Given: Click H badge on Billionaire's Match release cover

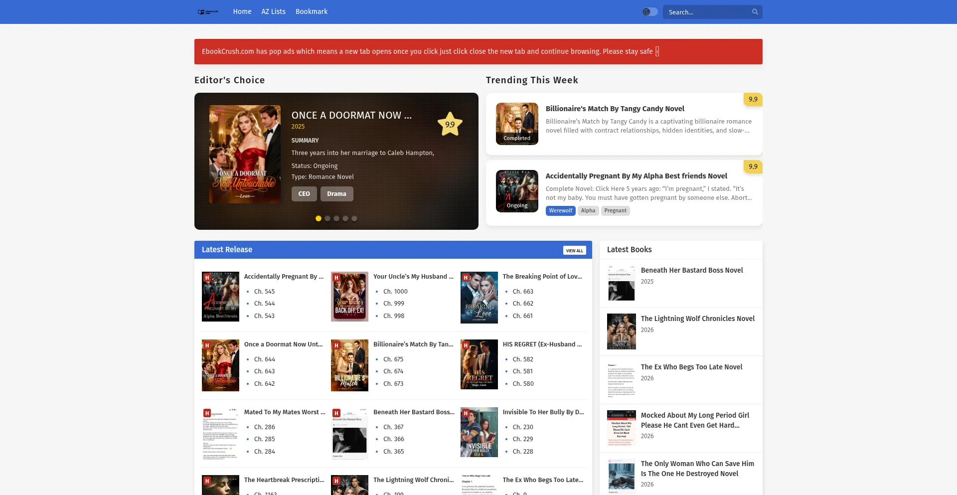Looking at the screenshot, I should point(336,345).
